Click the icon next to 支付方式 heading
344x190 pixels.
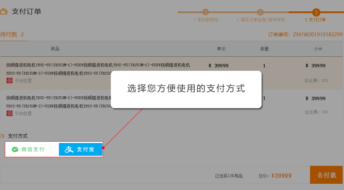3,136
